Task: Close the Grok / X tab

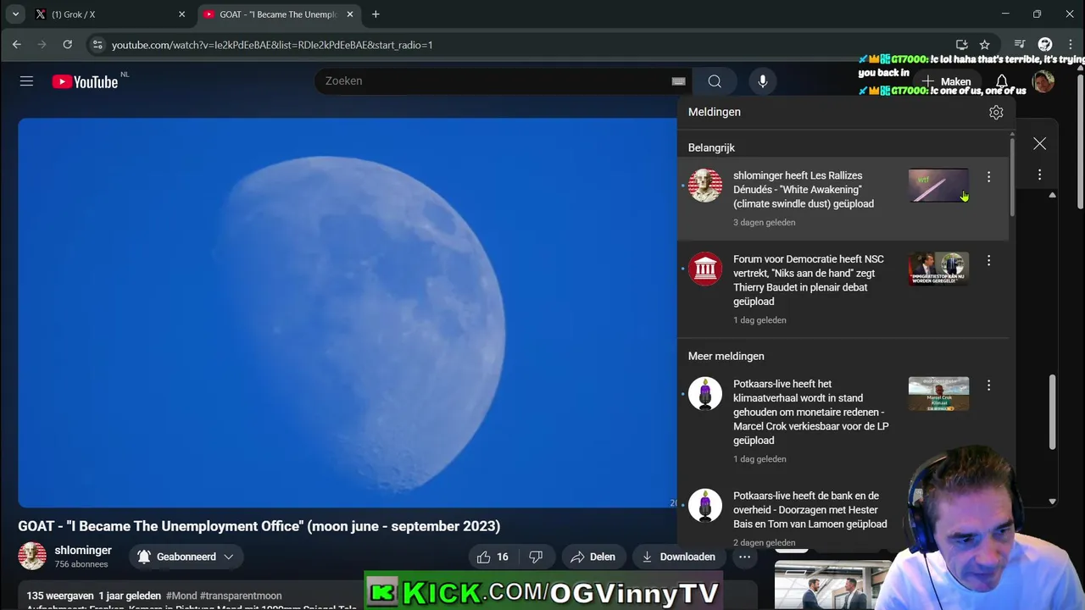Action: click(181, 14)
